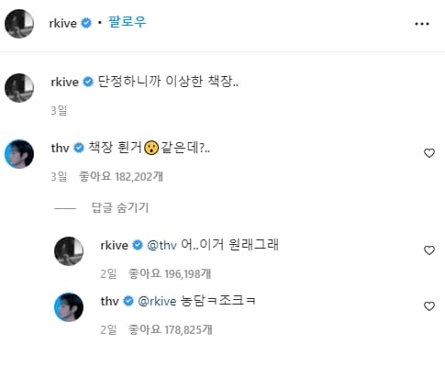View likes count 196,198 on rkive's reply
The height and width of the screenshot is (366, 445).
click(x=170, y=273)
